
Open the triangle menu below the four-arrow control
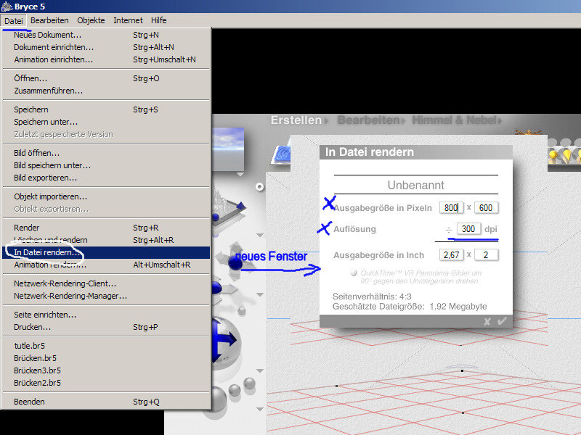260,295
